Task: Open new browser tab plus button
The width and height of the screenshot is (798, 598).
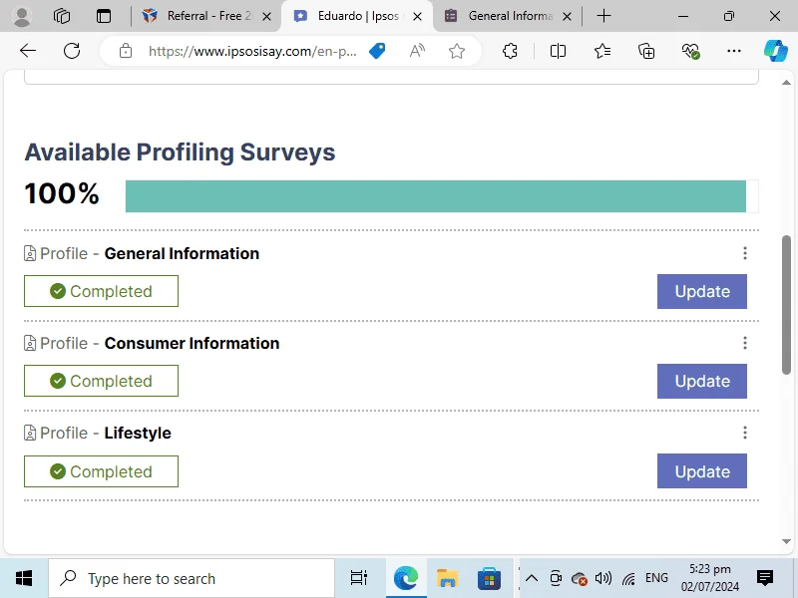Action: pos(603,16)
